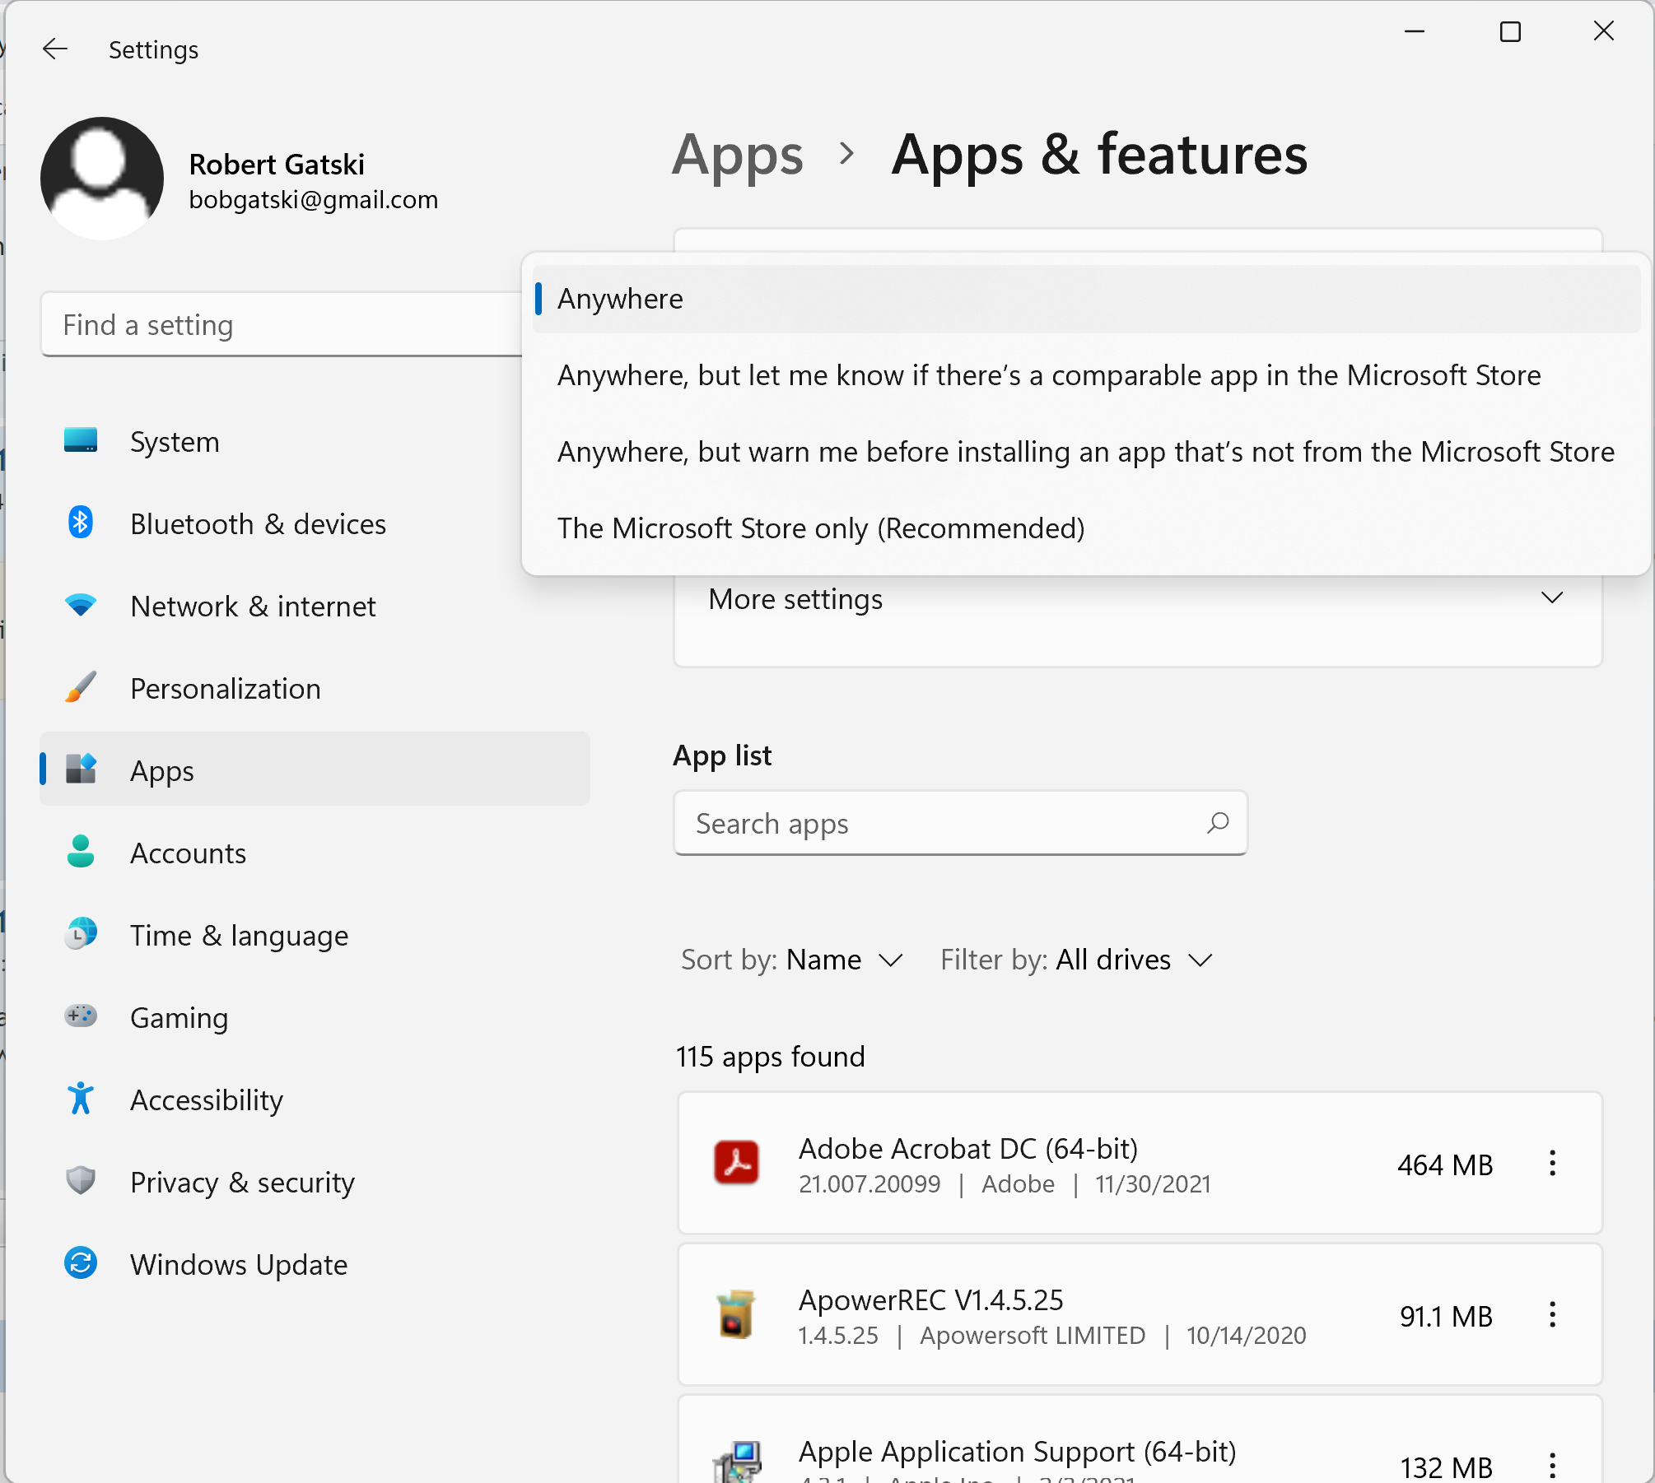Click the Apps icon in sidebar
1655x1483 pixels.
(81, 769)
